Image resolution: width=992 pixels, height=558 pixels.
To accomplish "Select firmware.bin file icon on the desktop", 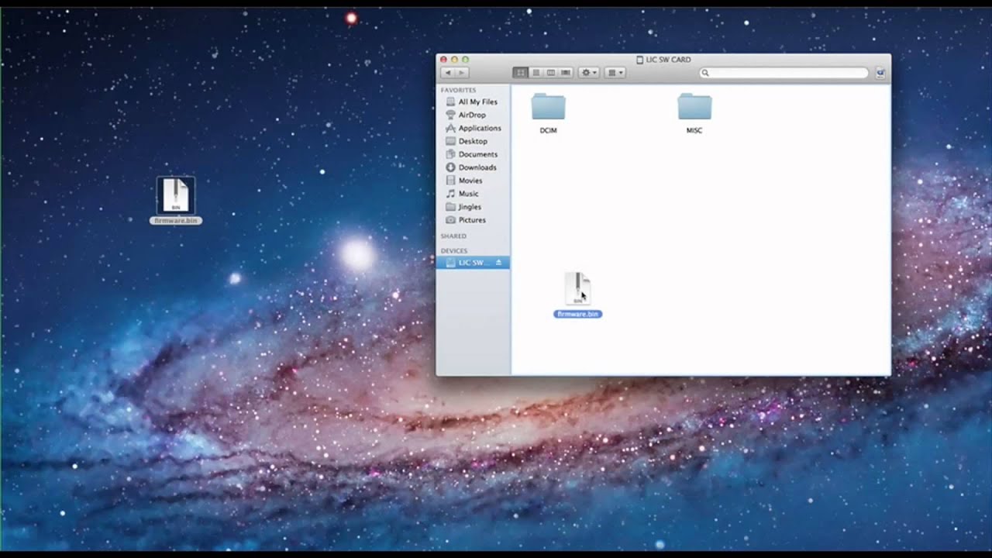I will point(176,195).
